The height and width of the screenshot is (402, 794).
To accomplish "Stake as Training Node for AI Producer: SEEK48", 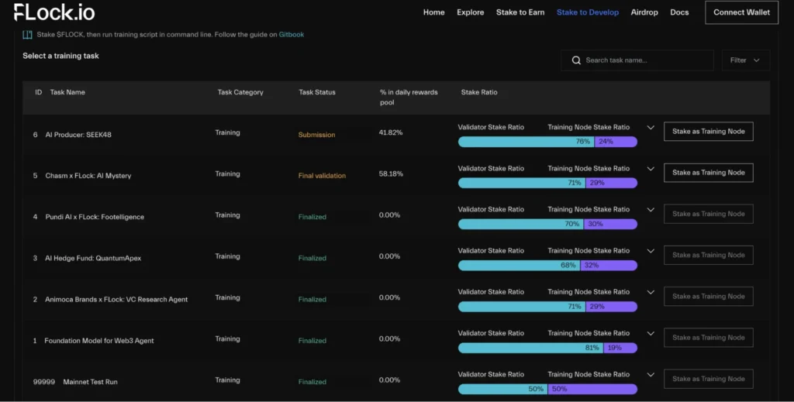I will coord(708,132).
